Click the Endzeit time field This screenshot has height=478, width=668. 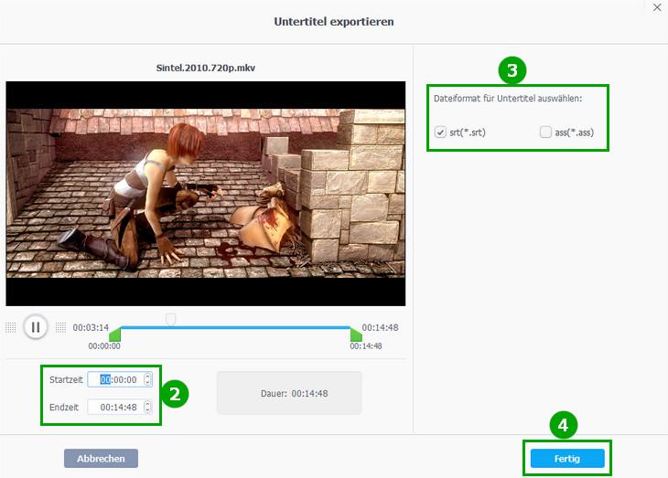click(x=120, y=407)
